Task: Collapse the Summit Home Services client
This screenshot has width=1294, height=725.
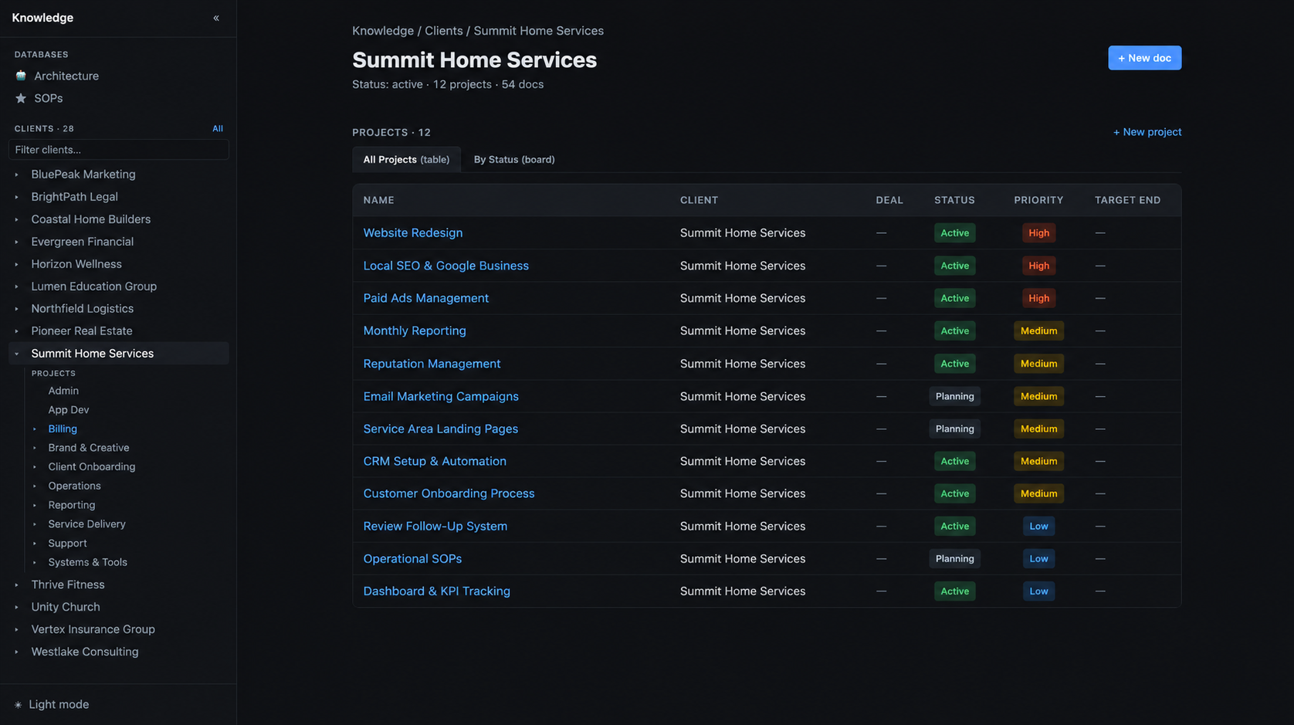Action: pyautogui.click(x=17, y=354)
